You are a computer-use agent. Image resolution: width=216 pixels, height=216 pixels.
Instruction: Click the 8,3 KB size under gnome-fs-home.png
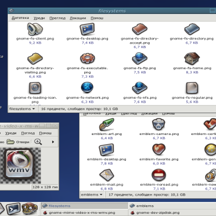[x=192, y=72]
